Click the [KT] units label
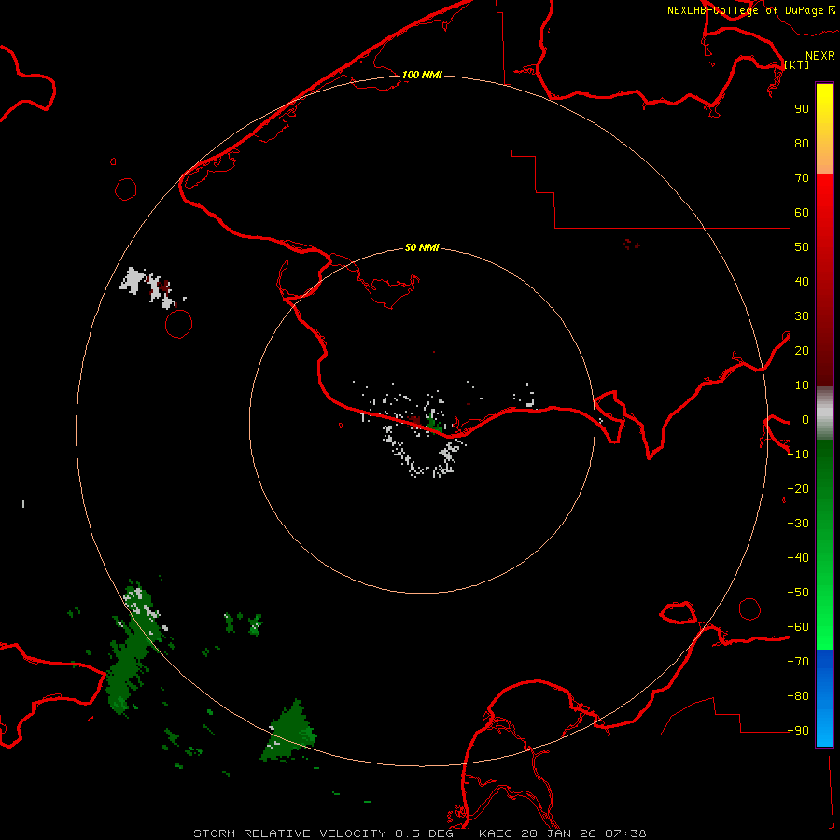Screen dimensions: 840x840 click(x=797, y=64)
